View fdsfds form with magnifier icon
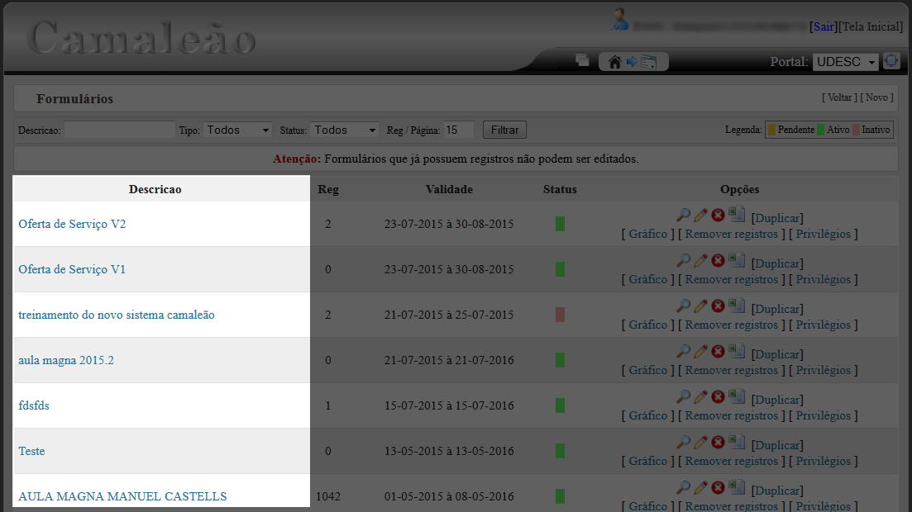 (x=684, y=396)
